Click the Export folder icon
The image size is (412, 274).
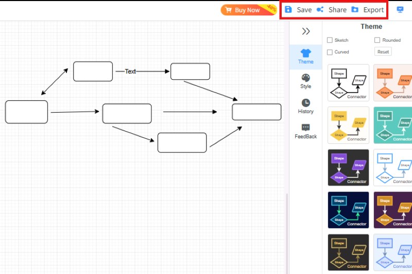pyautogui.click(x=355, y=10)
